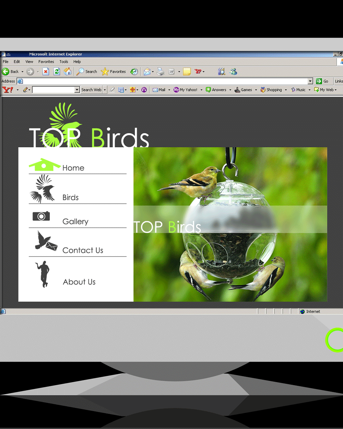Go to the browser Home page icon
The image size is (343, 429).
coord(68,71)
